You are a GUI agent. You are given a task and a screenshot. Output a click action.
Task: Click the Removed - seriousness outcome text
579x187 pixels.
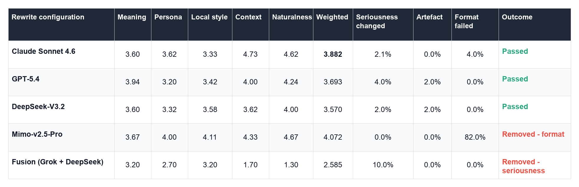click(x=523, y=166)
